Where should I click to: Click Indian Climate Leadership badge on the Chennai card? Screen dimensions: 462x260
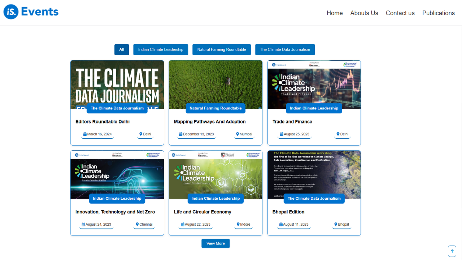[x=117, y=199]
